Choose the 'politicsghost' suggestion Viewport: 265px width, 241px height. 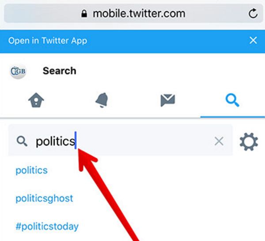click(x=44, y=199)
